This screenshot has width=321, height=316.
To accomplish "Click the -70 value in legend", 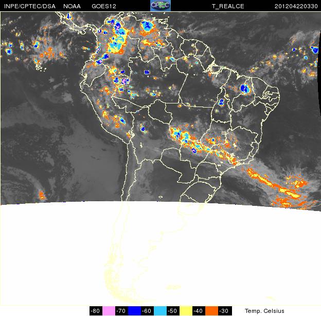I will click(x=121, y=311).
